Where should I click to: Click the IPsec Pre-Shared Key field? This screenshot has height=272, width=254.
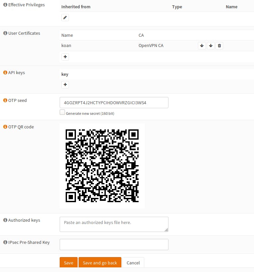coord(114,245)
